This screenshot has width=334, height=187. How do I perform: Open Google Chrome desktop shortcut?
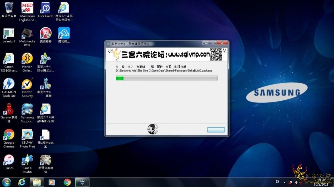coord(9,138)
